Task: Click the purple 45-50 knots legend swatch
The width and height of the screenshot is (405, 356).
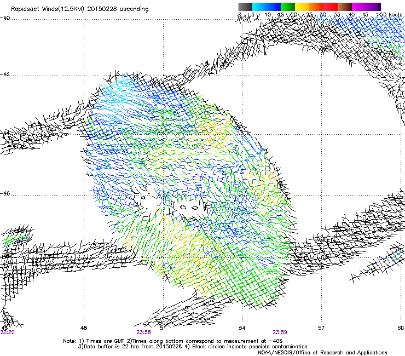Action: pyautogui.click(x=373, y=7)
